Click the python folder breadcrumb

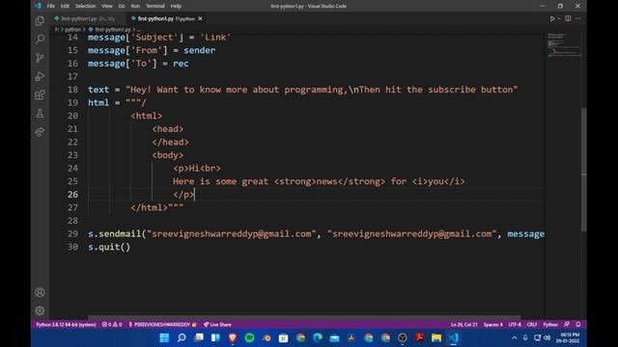(x=72, y=30)
